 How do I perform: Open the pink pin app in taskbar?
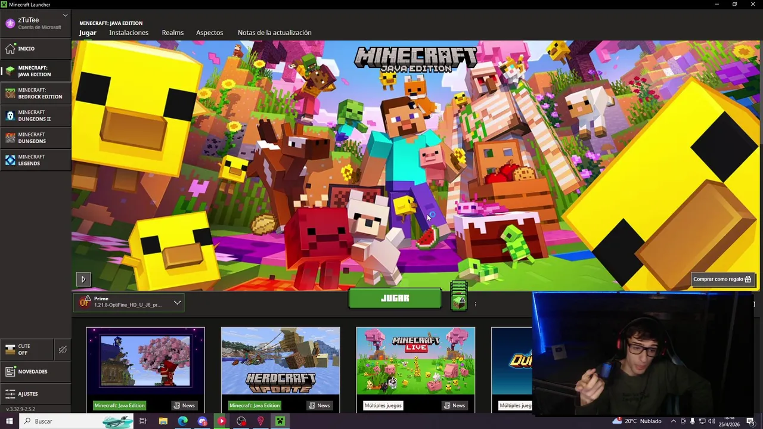tap(260, 421)
